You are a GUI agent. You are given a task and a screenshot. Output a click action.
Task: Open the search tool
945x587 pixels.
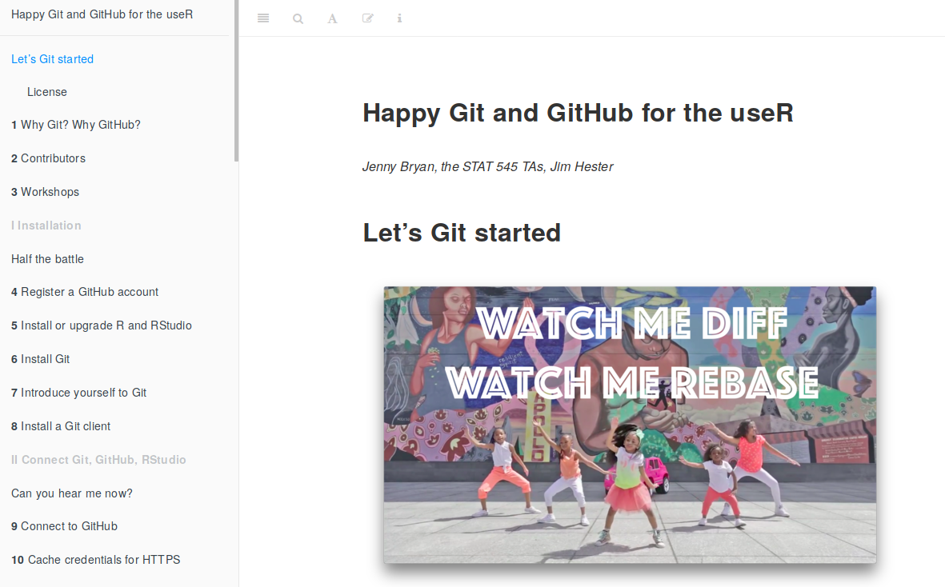pyautogui.click(x=298, y=18)
